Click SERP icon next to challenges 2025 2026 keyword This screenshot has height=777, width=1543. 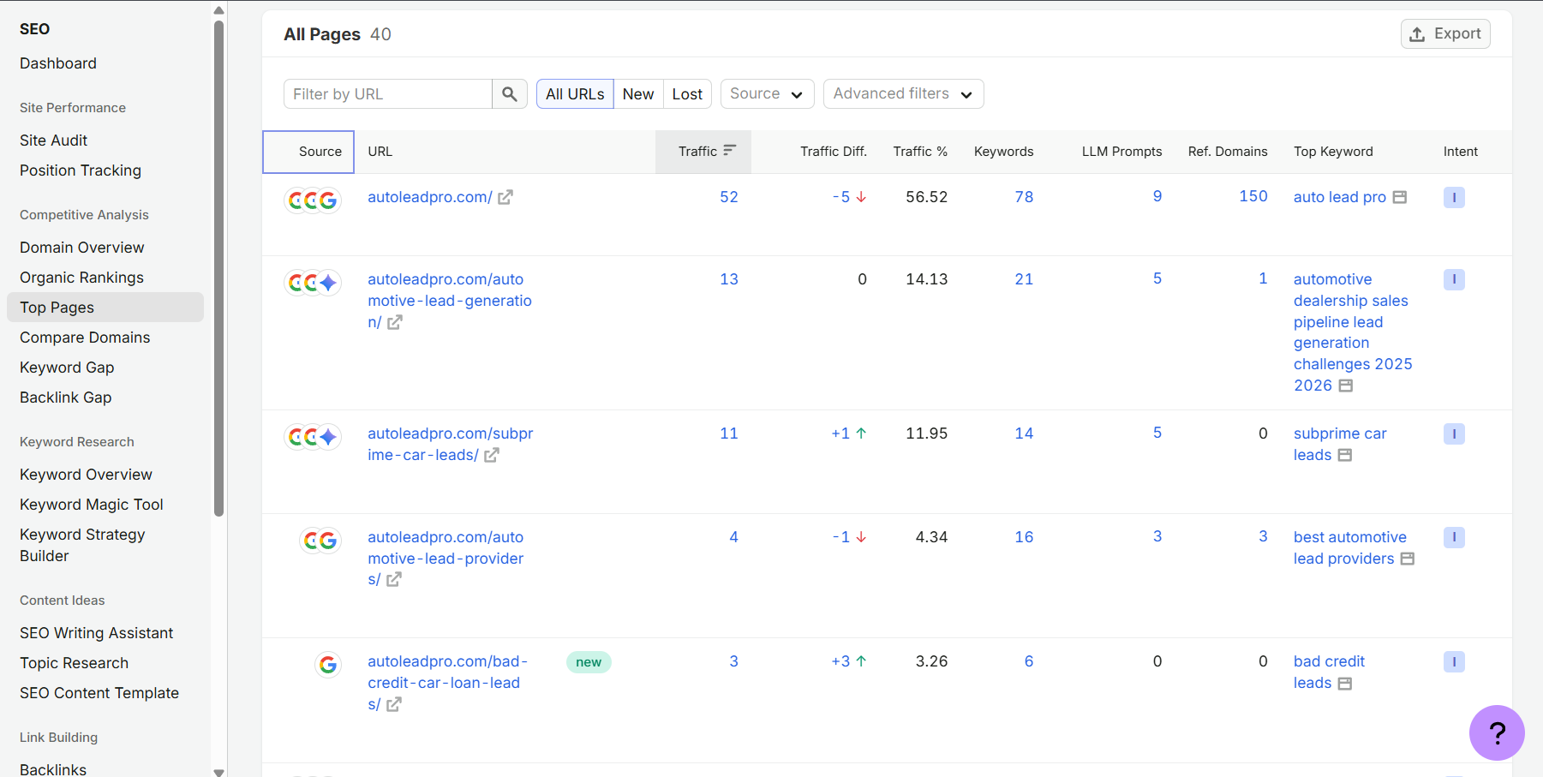pos(1346,386)
